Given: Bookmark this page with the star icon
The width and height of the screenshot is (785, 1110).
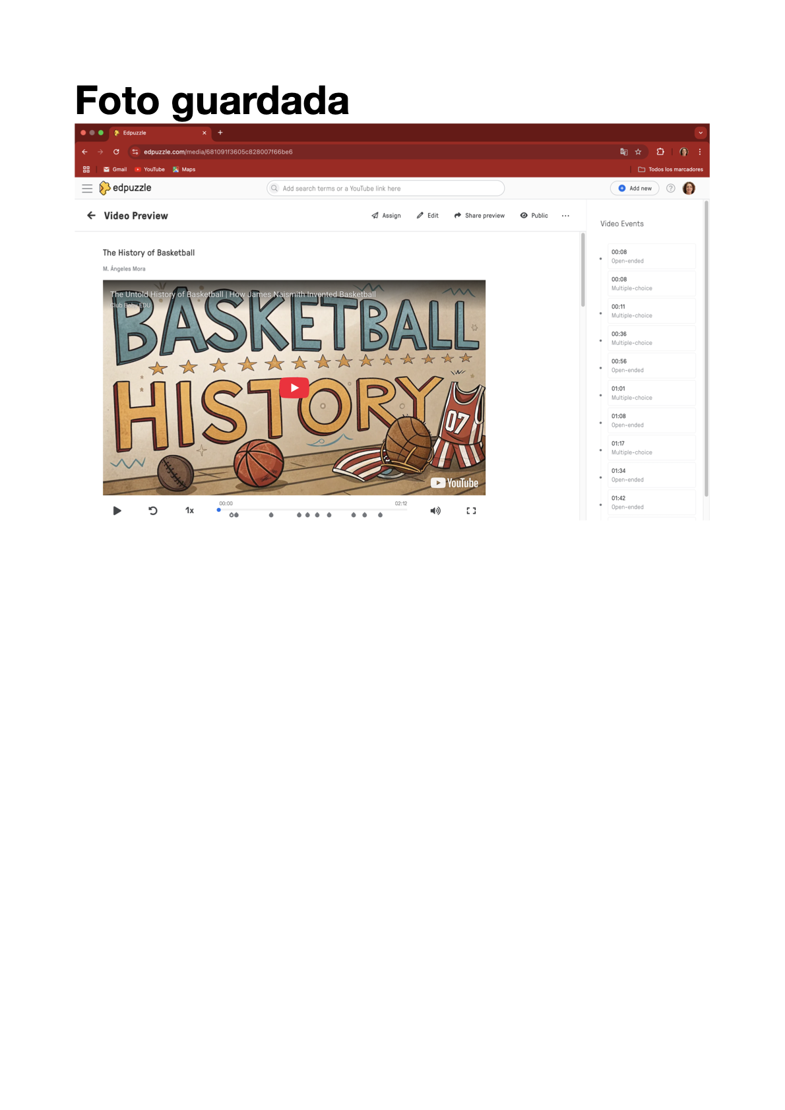Looking at the screenshot, I should click(638, 152).
